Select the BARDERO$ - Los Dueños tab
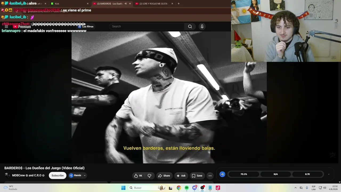 point(112,4)
